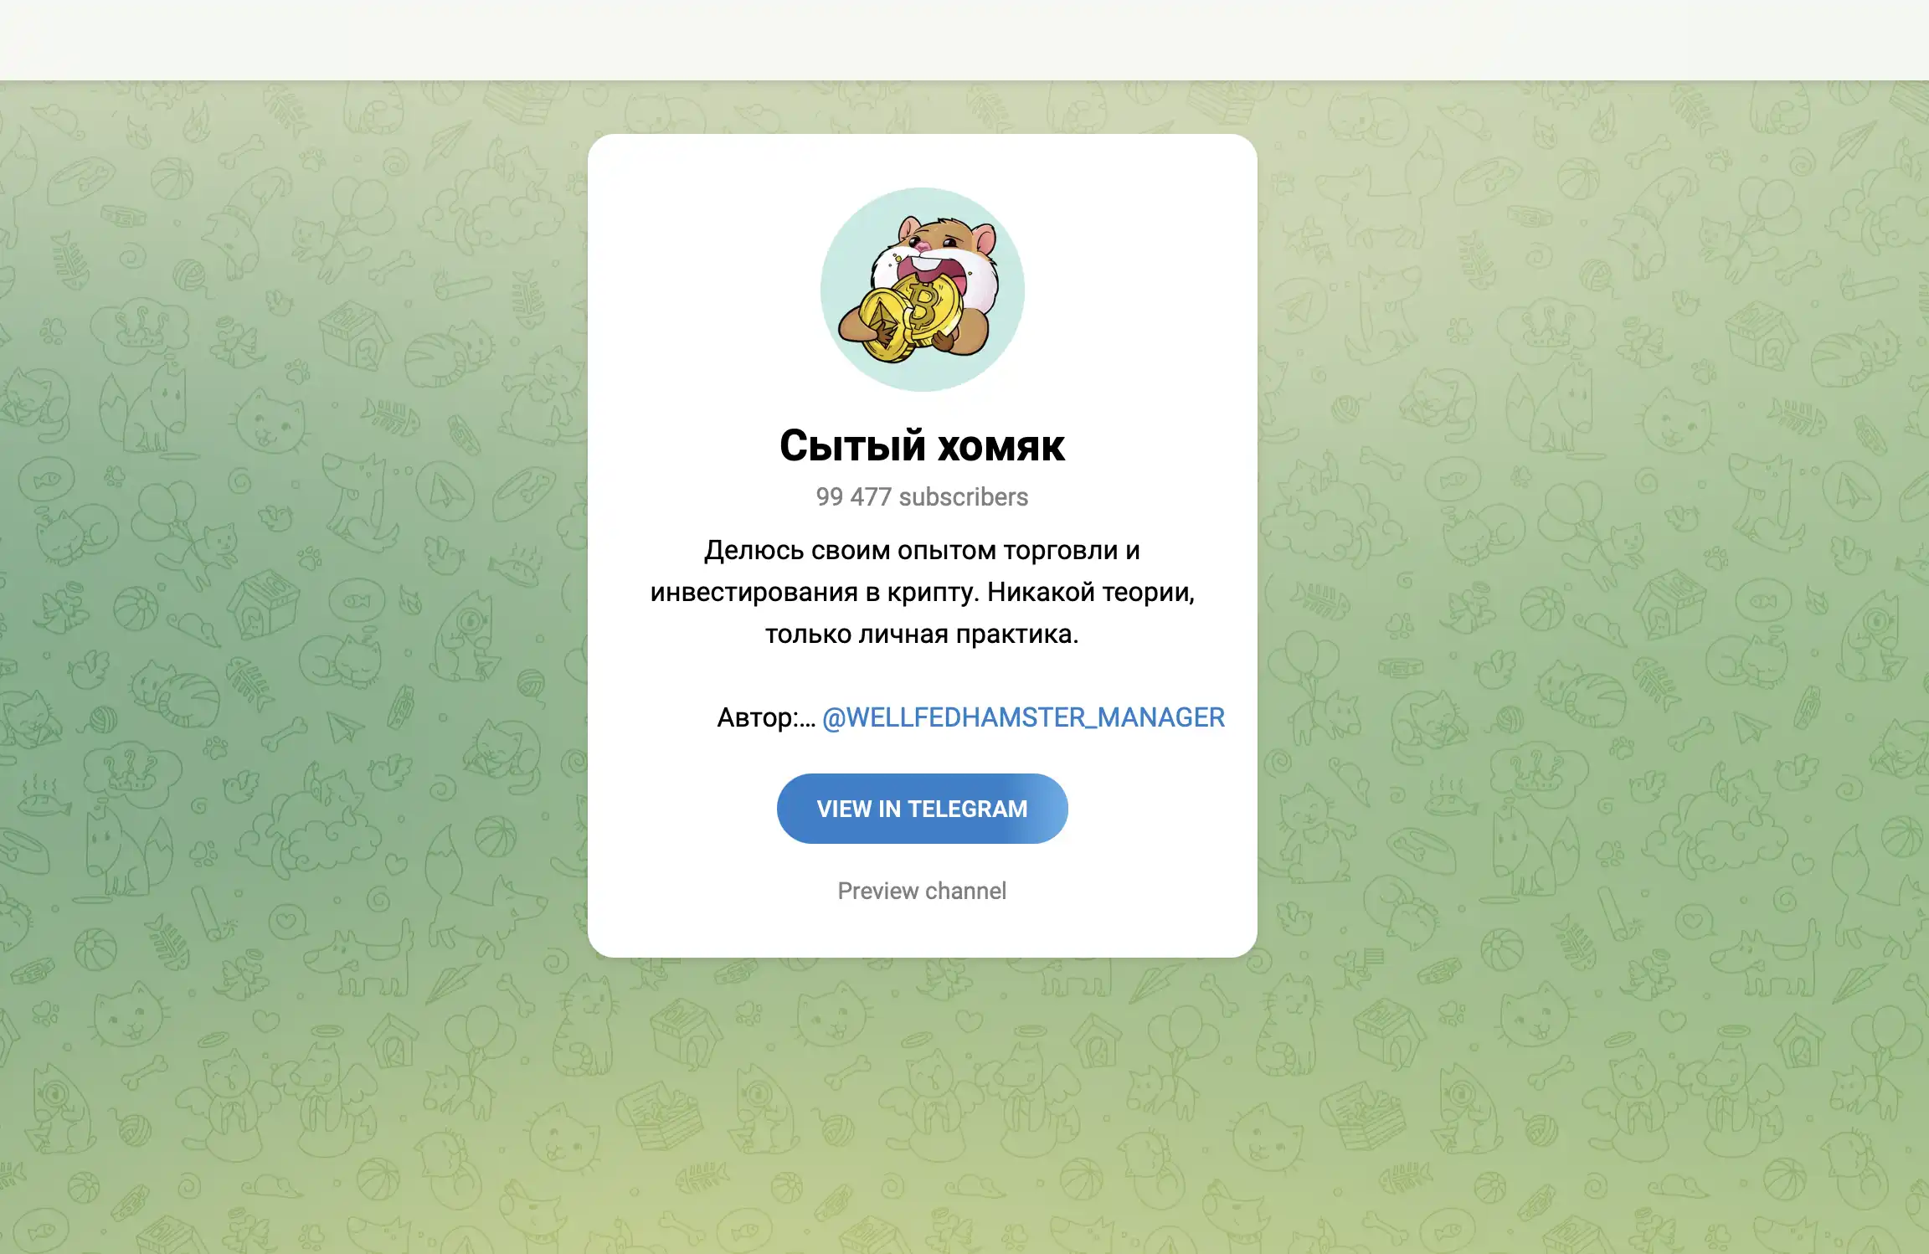The image size is (1929, 1254).
Task: Click the text только личная практика
Action: click(922, 634)
